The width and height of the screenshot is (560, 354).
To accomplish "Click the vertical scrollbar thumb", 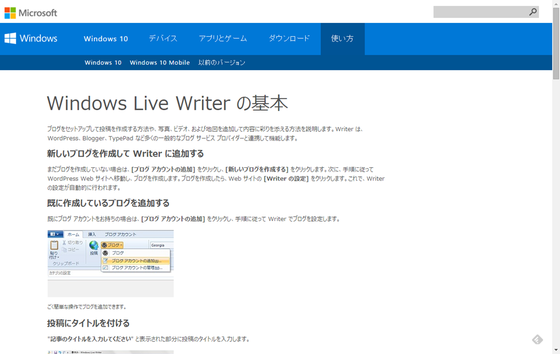I will click(556, 44).
